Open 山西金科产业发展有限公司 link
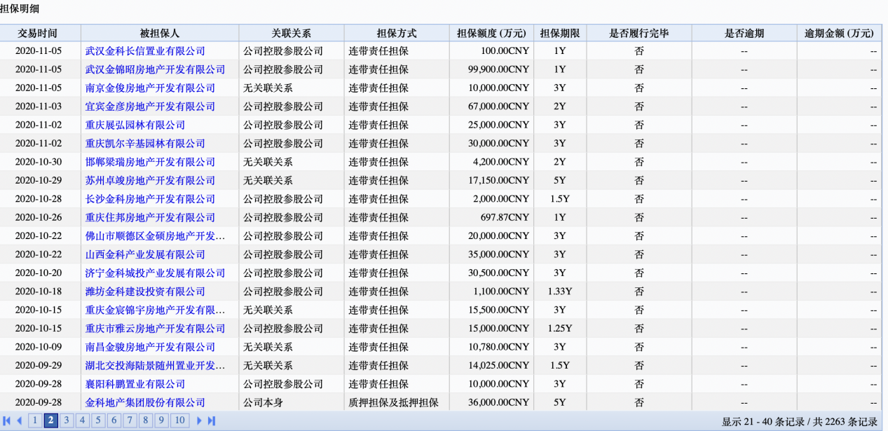 145,254
